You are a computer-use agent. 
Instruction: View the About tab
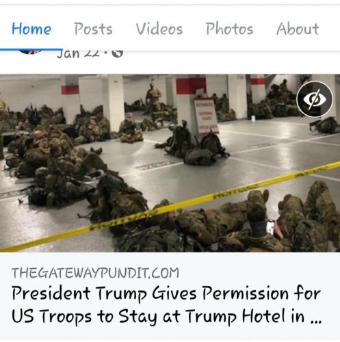pos(298,29)
